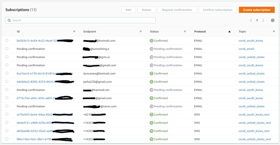Viewport: 280px width, 145px height.
Task: Open subscription ID 6ce7eec4-a139 link
Action: tap(44, 73)
